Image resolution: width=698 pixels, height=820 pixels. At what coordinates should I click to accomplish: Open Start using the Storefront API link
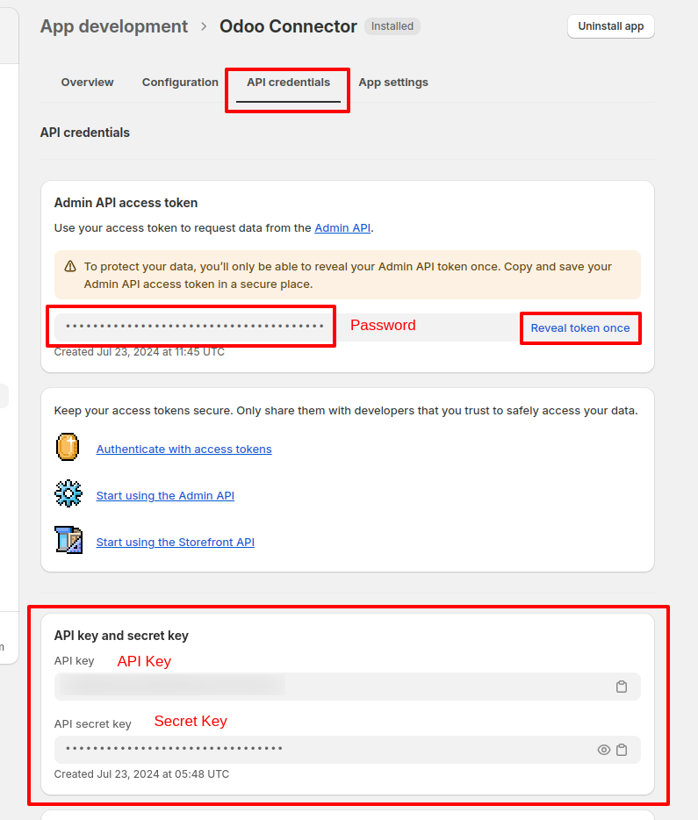(175, 543)
